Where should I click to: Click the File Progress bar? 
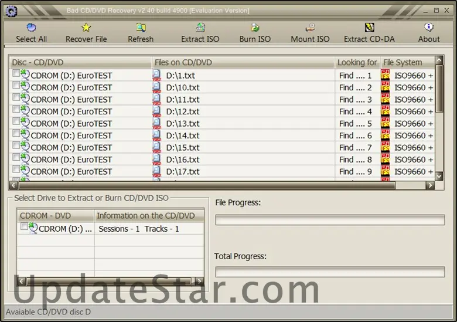tap(330, 220)
